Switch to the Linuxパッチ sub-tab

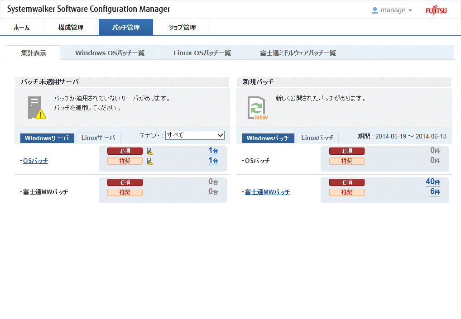pyautogui.click(x=317, y=138)
